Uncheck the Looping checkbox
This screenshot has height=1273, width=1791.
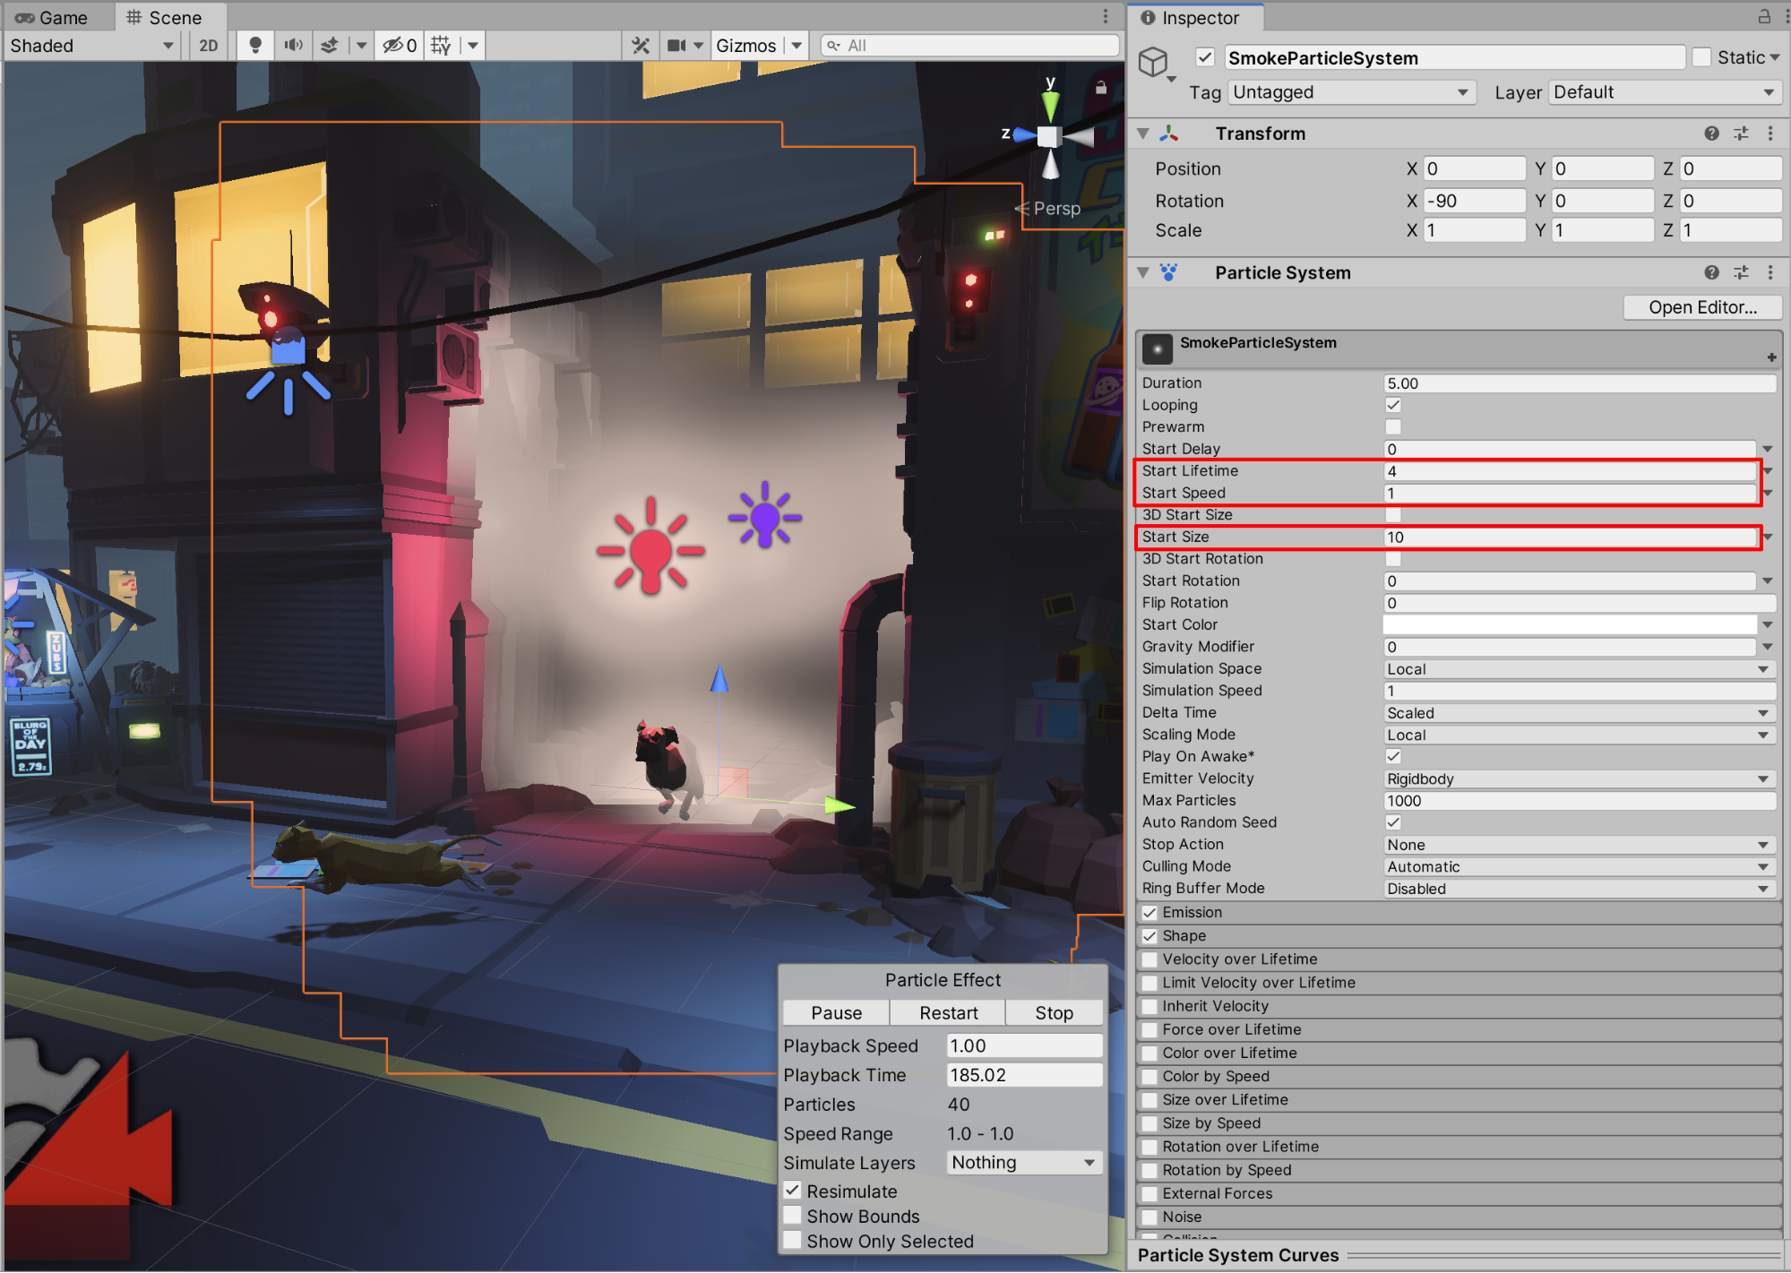(1393, 405)
